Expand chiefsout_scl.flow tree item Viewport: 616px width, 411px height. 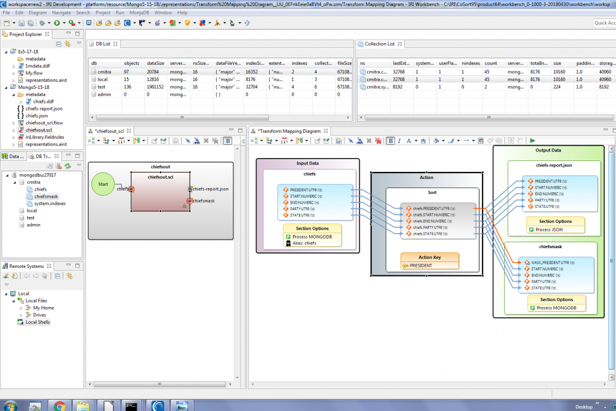coord(14,123)
